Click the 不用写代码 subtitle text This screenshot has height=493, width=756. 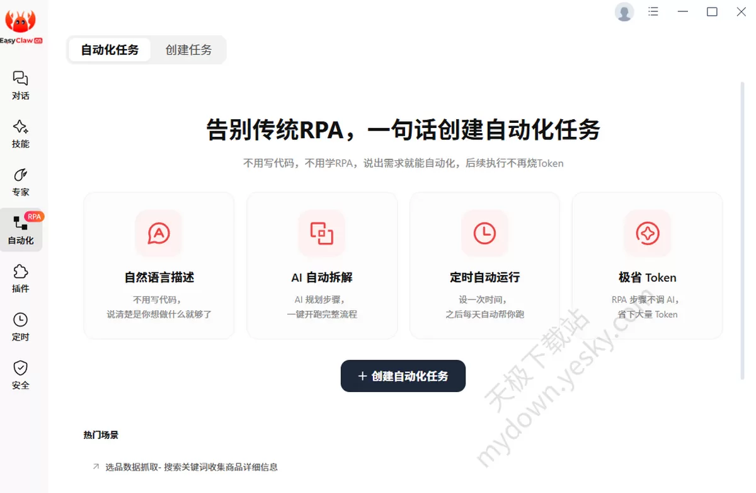(403, 163)
